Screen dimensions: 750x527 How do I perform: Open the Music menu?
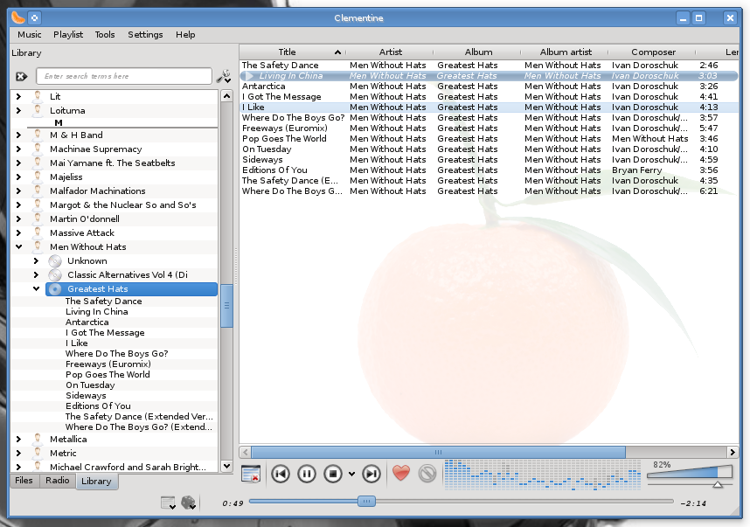pyautogui.click(x=29, y=34)
